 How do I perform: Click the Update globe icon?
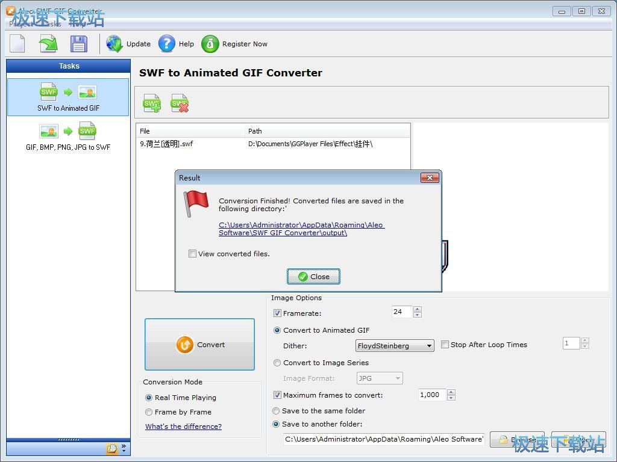click(114, 43)
